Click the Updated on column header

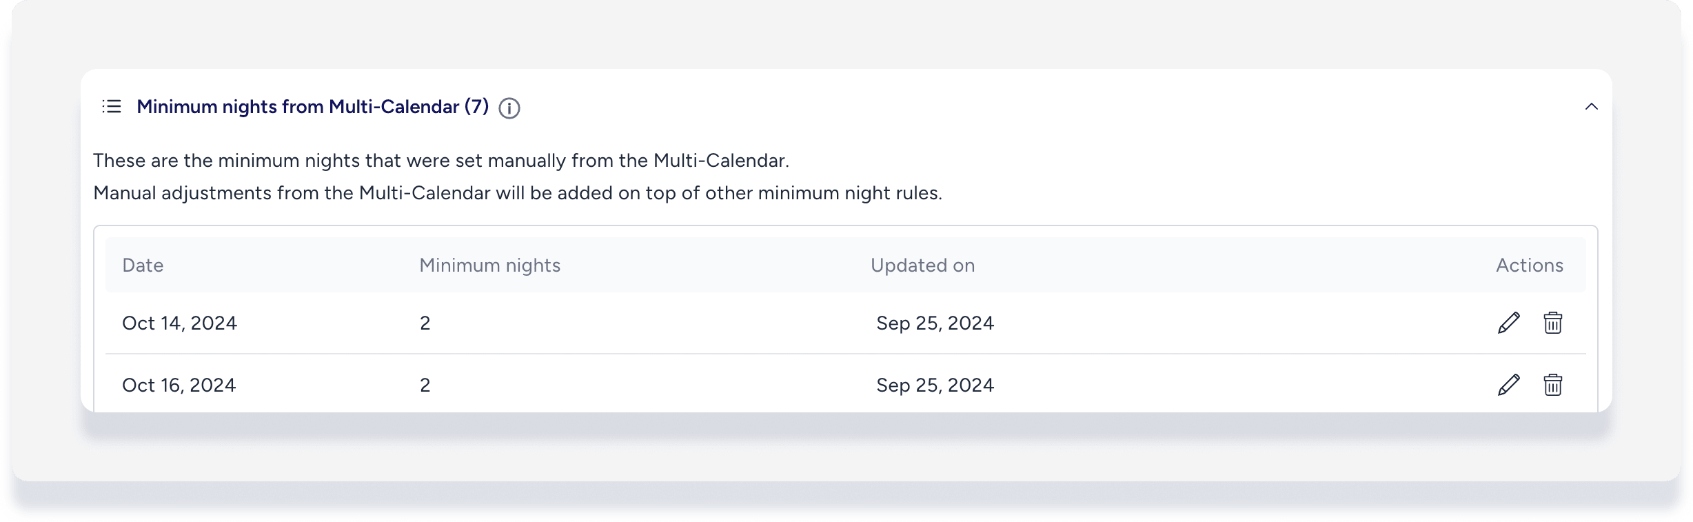pyautogui.click(x=922, y=265)
